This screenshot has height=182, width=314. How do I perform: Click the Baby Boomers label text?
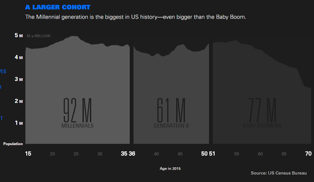click(x=262, y=126)
